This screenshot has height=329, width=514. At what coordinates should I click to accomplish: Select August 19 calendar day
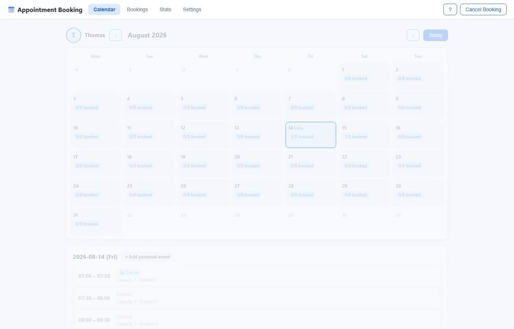[203, 164]
